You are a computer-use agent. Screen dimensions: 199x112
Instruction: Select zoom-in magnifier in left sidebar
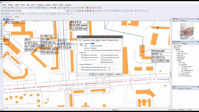[x=1, y=36]
